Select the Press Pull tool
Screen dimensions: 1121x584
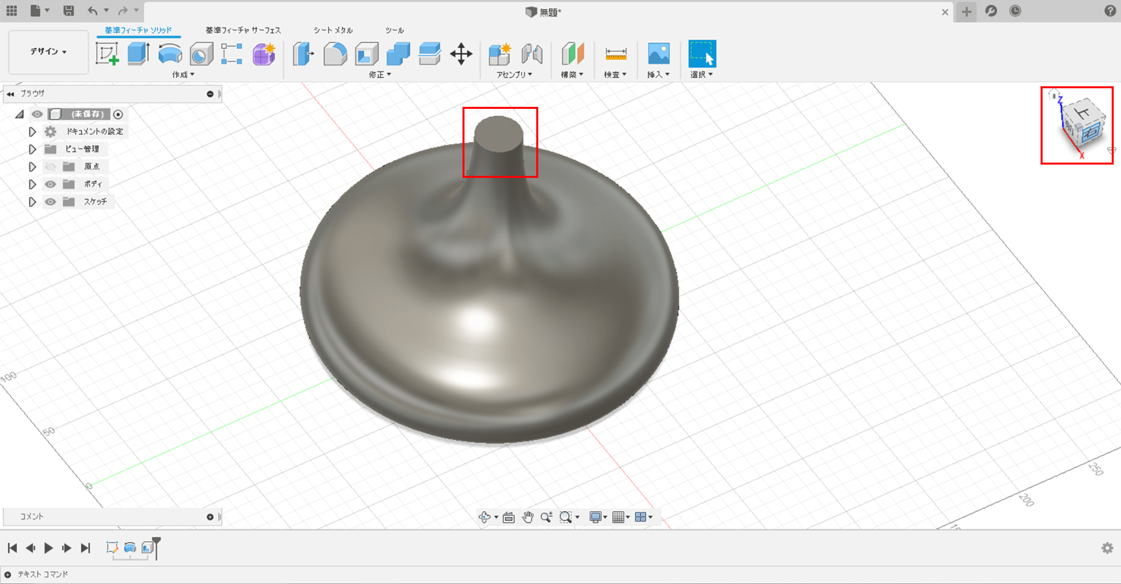coord(303,54)
